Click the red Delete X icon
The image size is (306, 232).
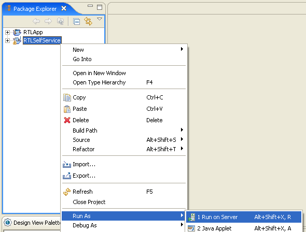(67, 120)
